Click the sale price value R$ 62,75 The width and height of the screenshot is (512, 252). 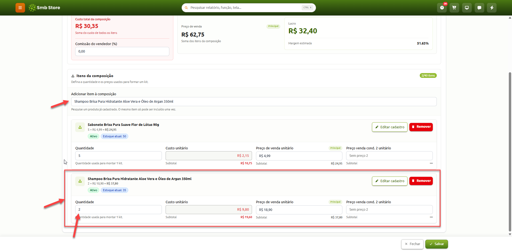tap(193, 35)
